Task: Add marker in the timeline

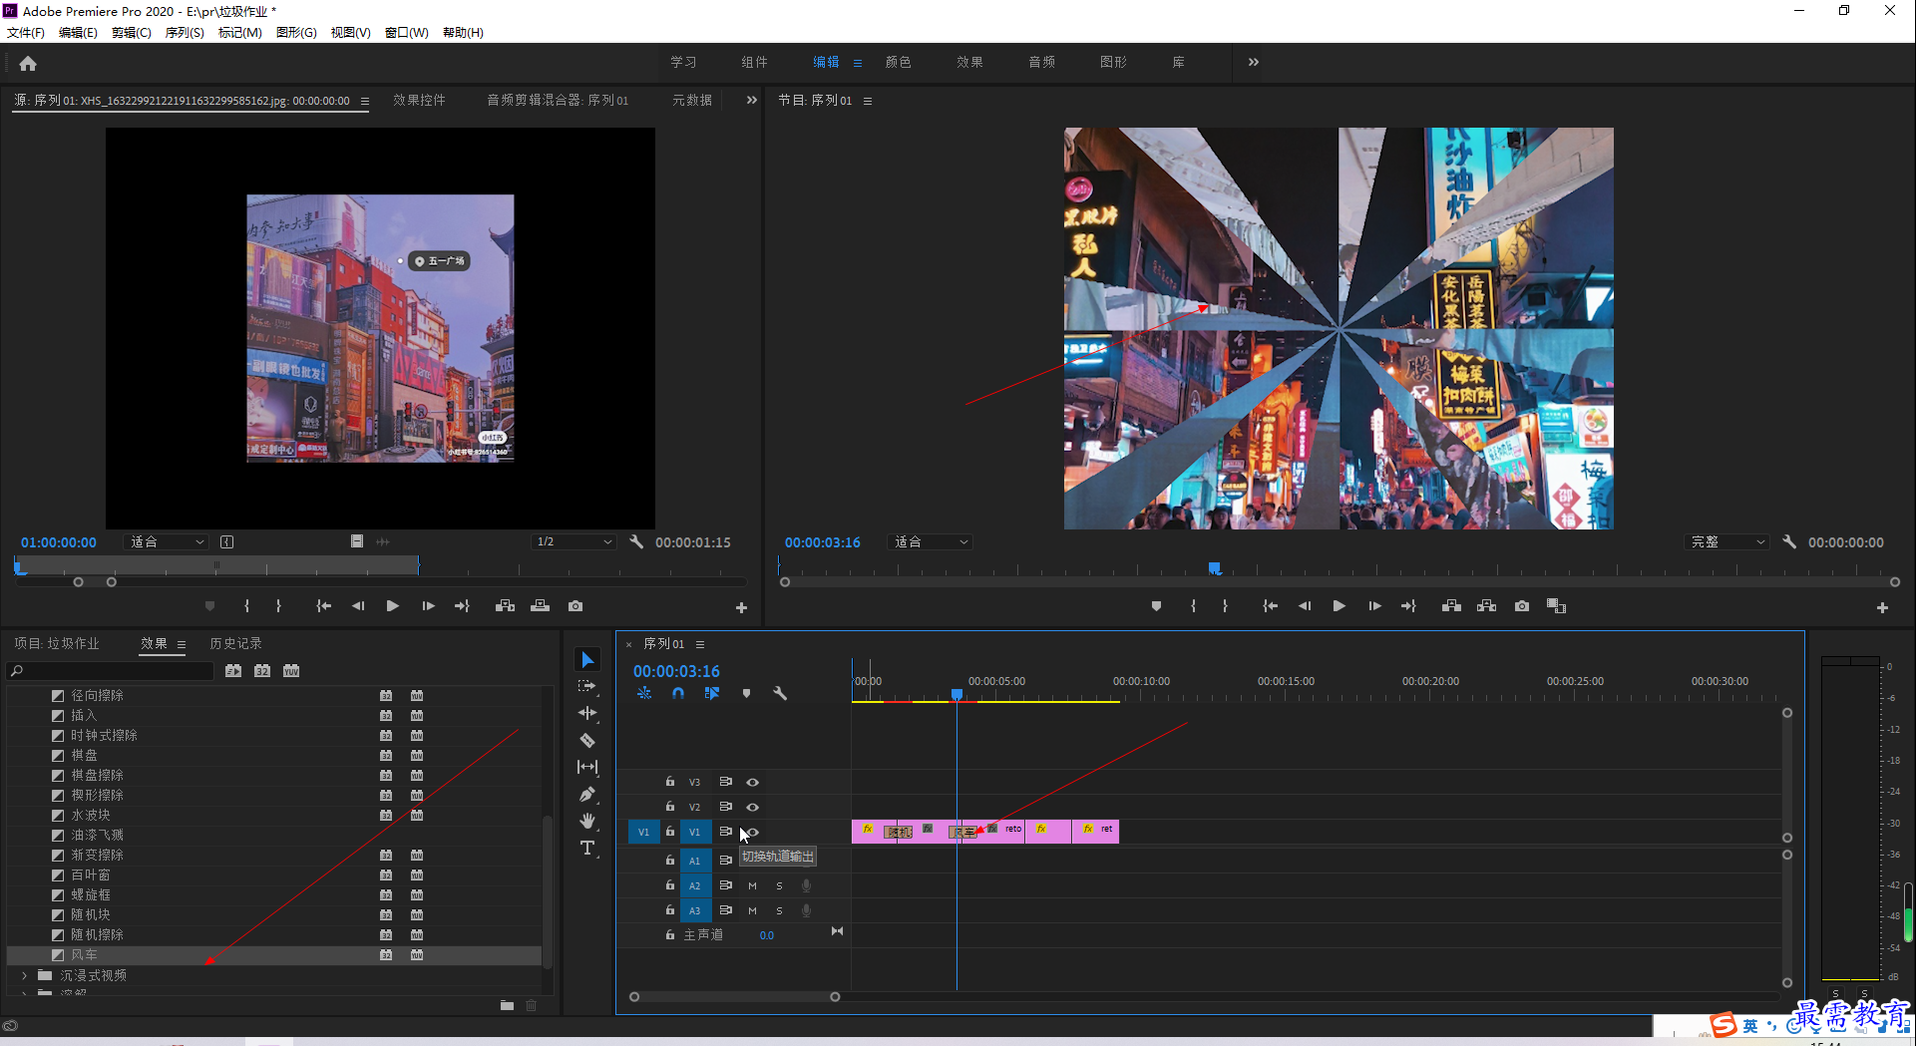Action: pos(746,693)
